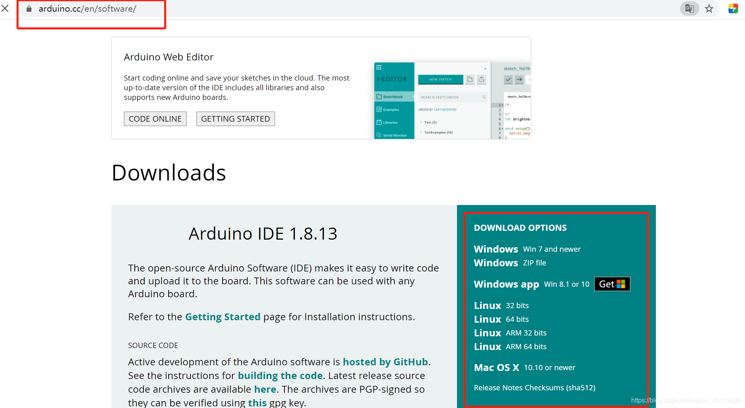Image resolution: width=745 pixels, height=408 pixels.
Task: Click the Arduino Web Editor title
Action: click(x=169, y=57)
